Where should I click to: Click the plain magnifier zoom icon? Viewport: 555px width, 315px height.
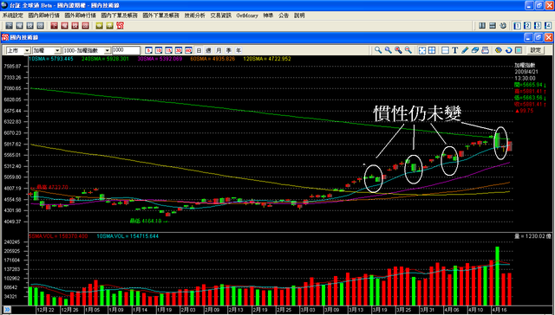[378, 50]
